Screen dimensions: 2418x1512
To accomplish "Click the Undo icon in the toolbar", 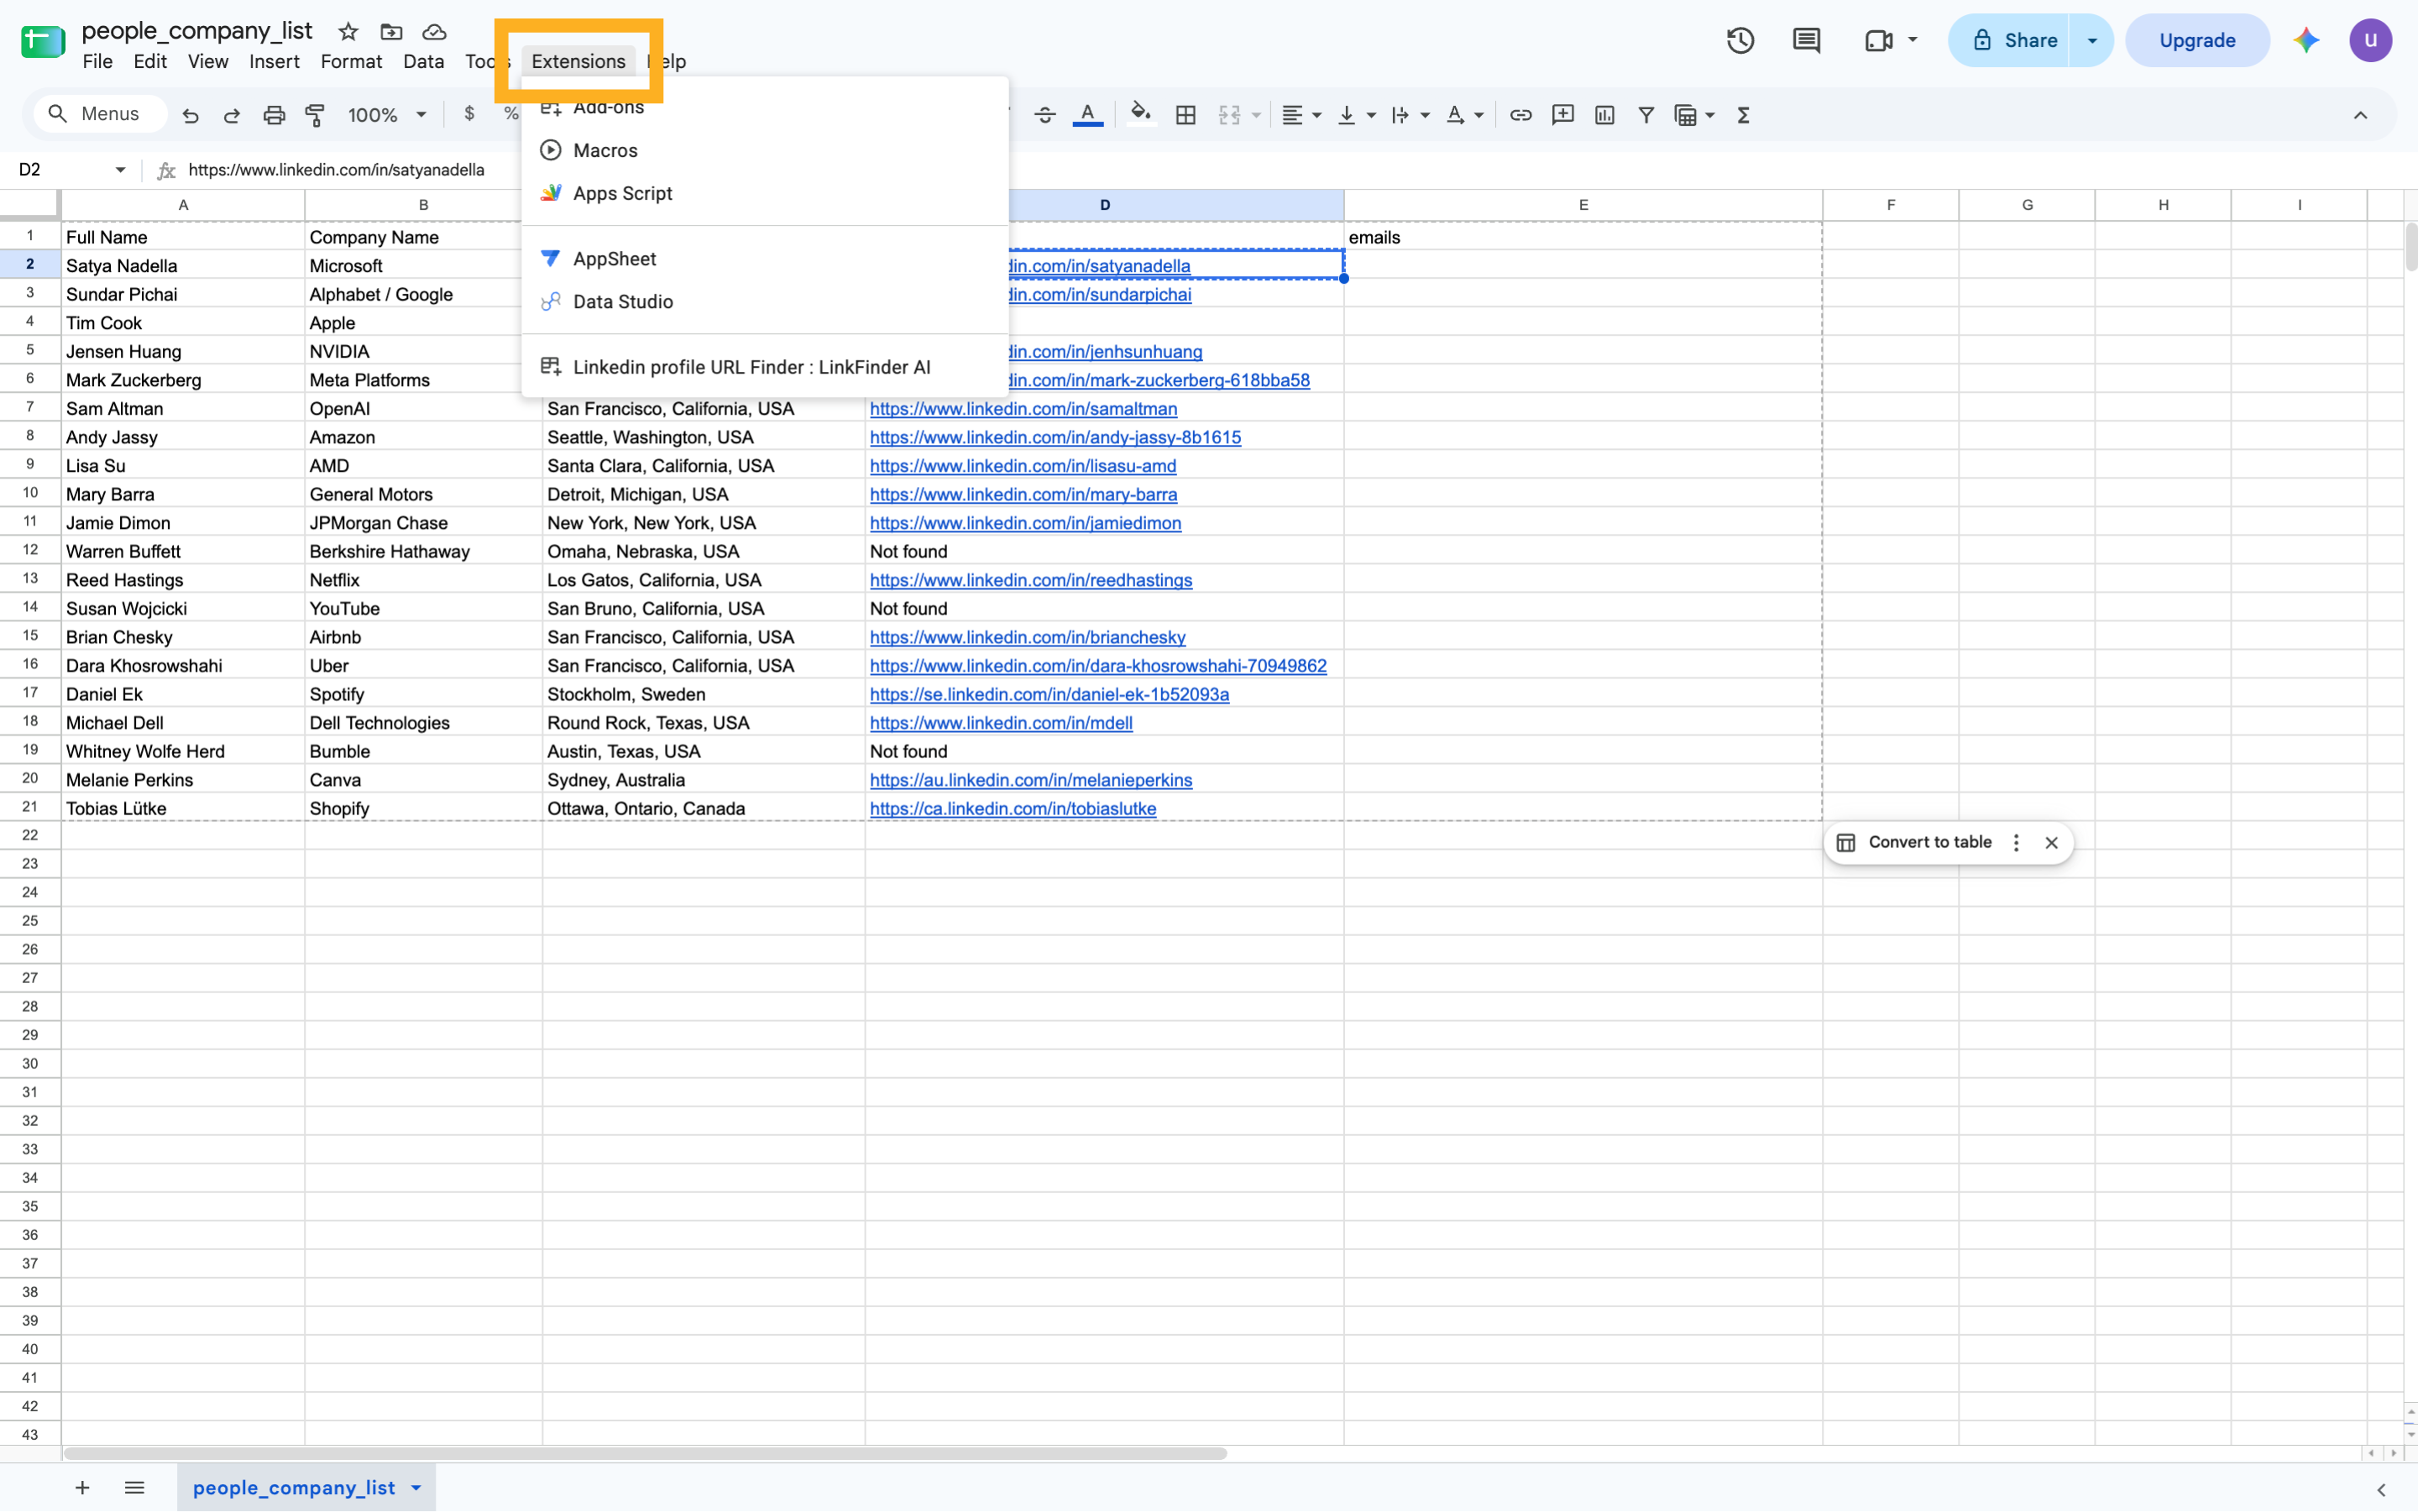I will pos(190,115).
